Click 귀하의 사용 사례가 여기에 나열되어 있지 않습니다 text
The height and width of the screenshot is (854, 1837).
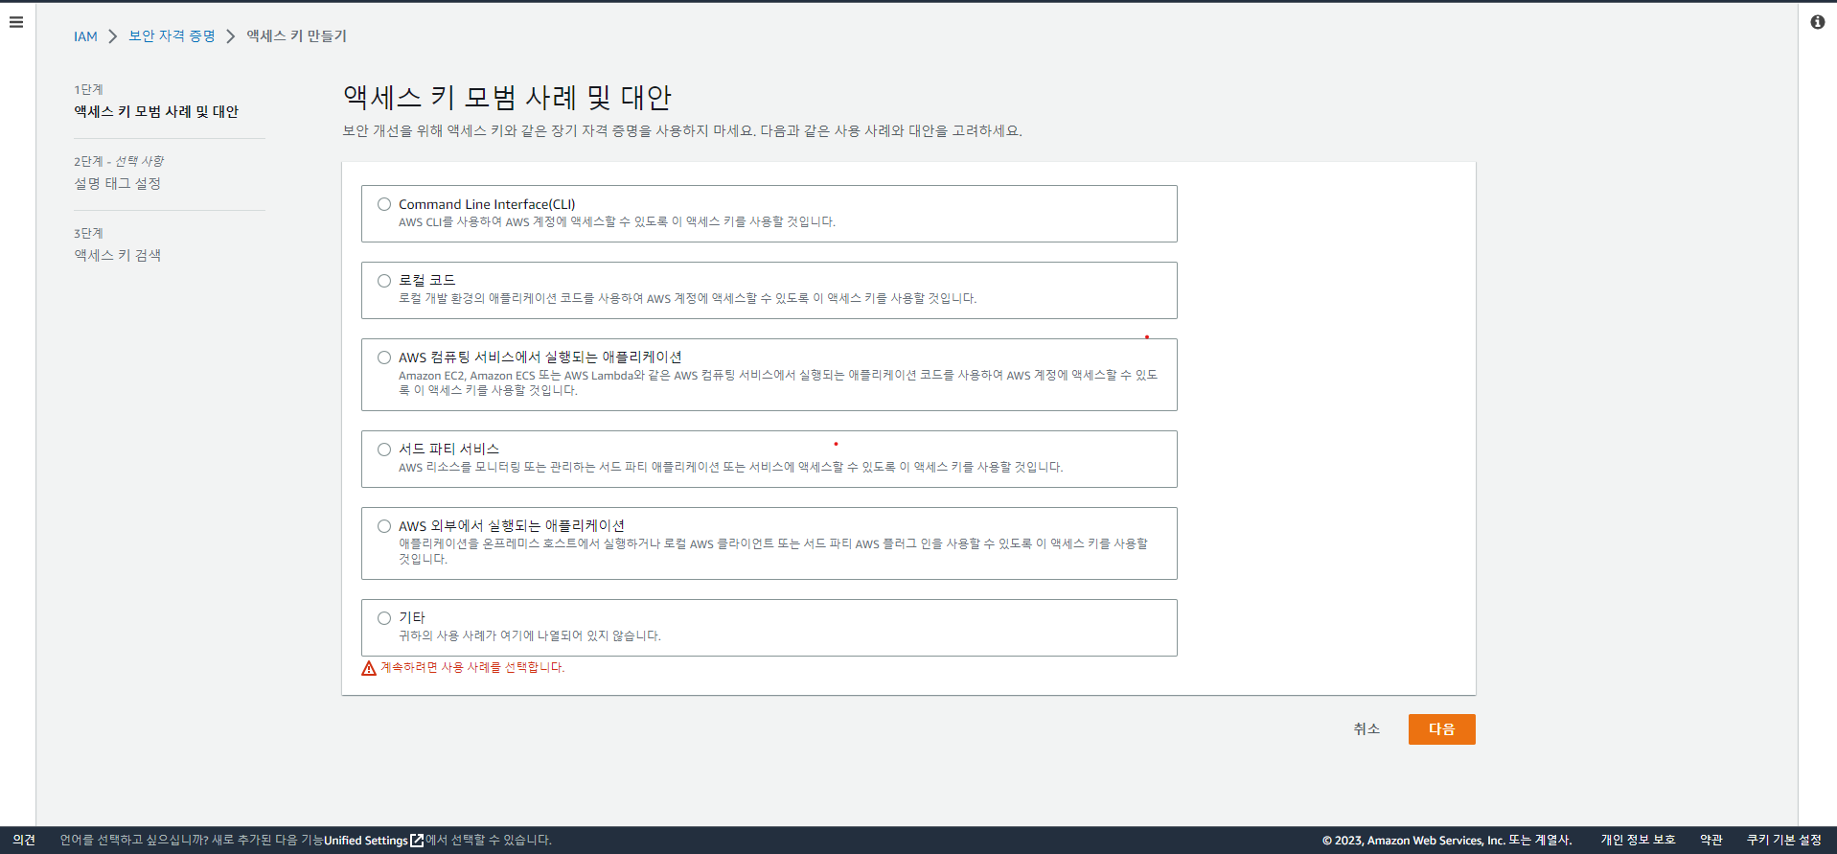coord(530,635)
